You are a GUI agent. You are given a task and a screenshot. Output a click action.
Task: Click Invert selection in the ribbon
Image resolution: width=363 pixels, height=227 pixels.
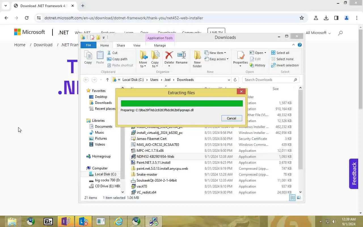coord(285,65)
